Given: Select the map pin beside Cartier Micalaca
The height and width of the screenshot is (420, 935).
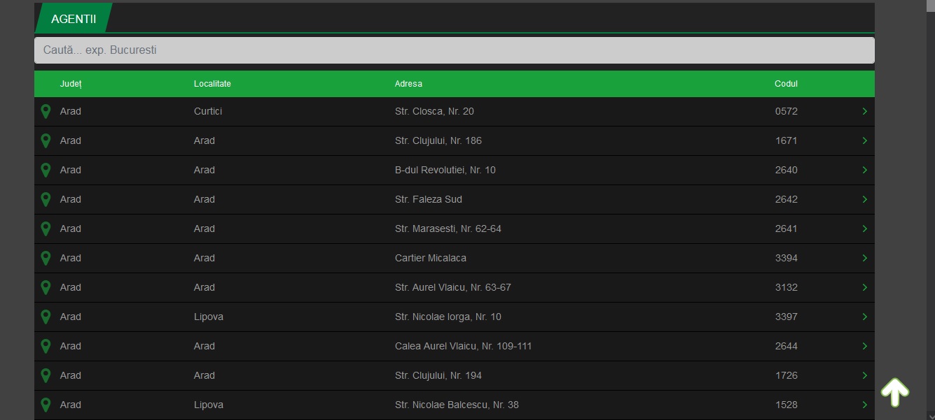Looking at the screenshot, I should coord(46,258).
